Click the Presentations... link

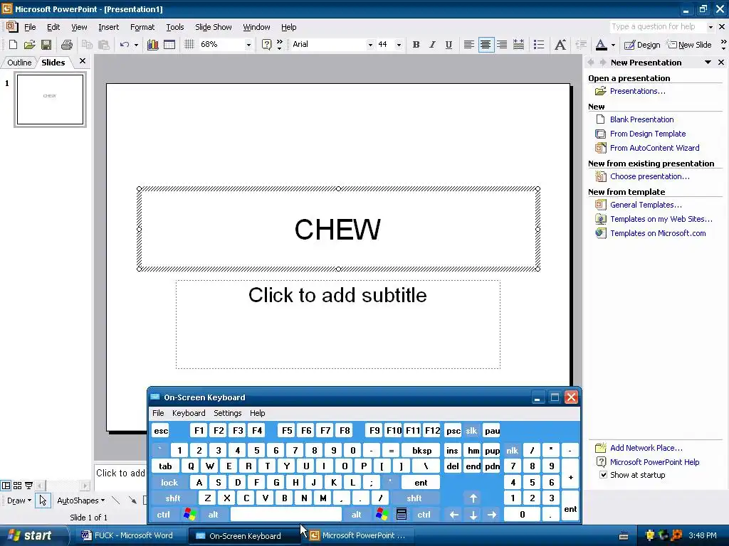[x=637, y=91]
